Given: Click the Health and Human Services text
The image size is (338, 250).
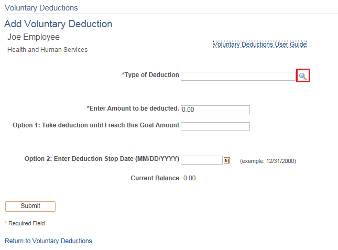Looking at the screenshot, I should tap(48, 50).
